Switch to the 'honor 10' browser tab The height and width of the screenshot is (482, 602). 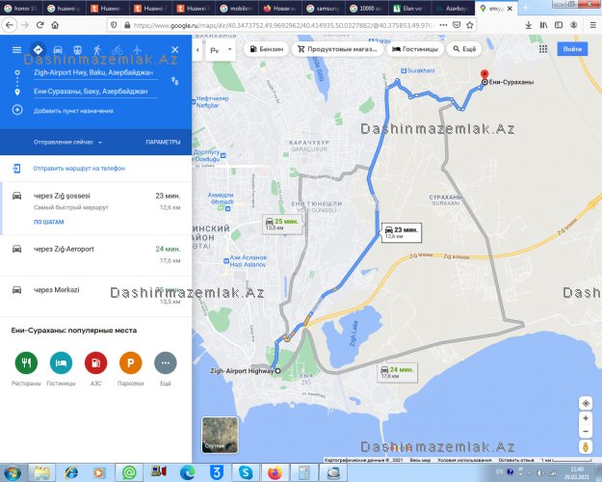coord(21,8)
